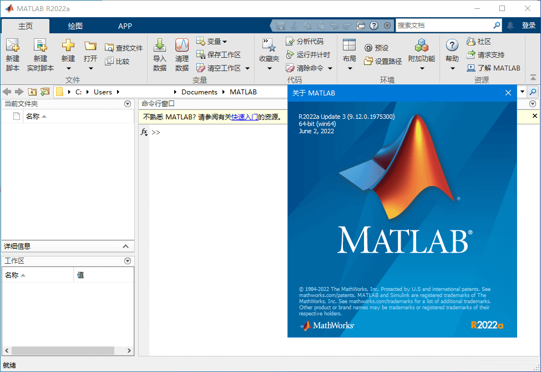Click the C: drive path segment
Screen dimensions: 541x372
pyautogui.click(x=79, y=92)
